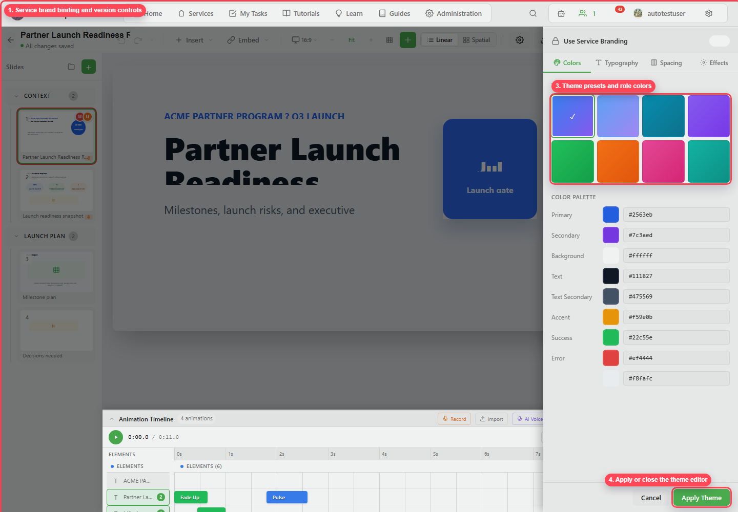Collapse the CONTEXT slide group
The height and width of the screenshot is (512, 738).
point(16,96)
